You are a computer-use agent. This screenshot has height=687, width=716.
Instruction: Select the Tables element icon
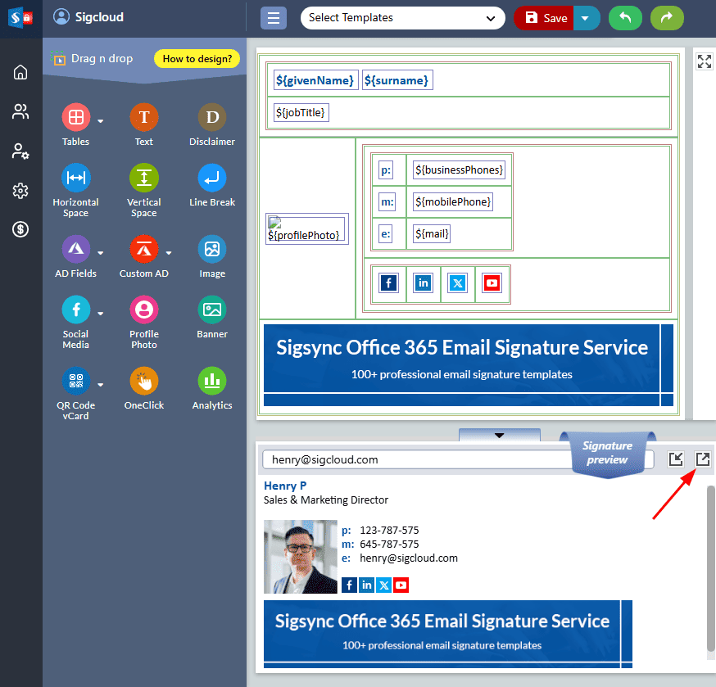[75, 118]
